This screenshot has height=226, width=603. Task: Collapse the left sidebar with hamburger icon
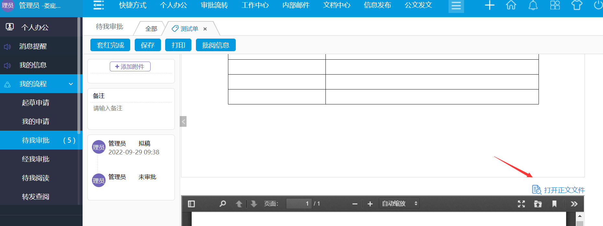[98, 5]
